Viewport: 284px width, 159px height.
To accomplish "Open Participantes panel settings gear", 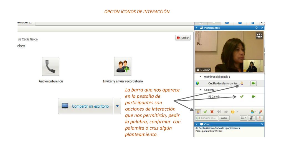I will pyautogui.click(x=257, y=28).
